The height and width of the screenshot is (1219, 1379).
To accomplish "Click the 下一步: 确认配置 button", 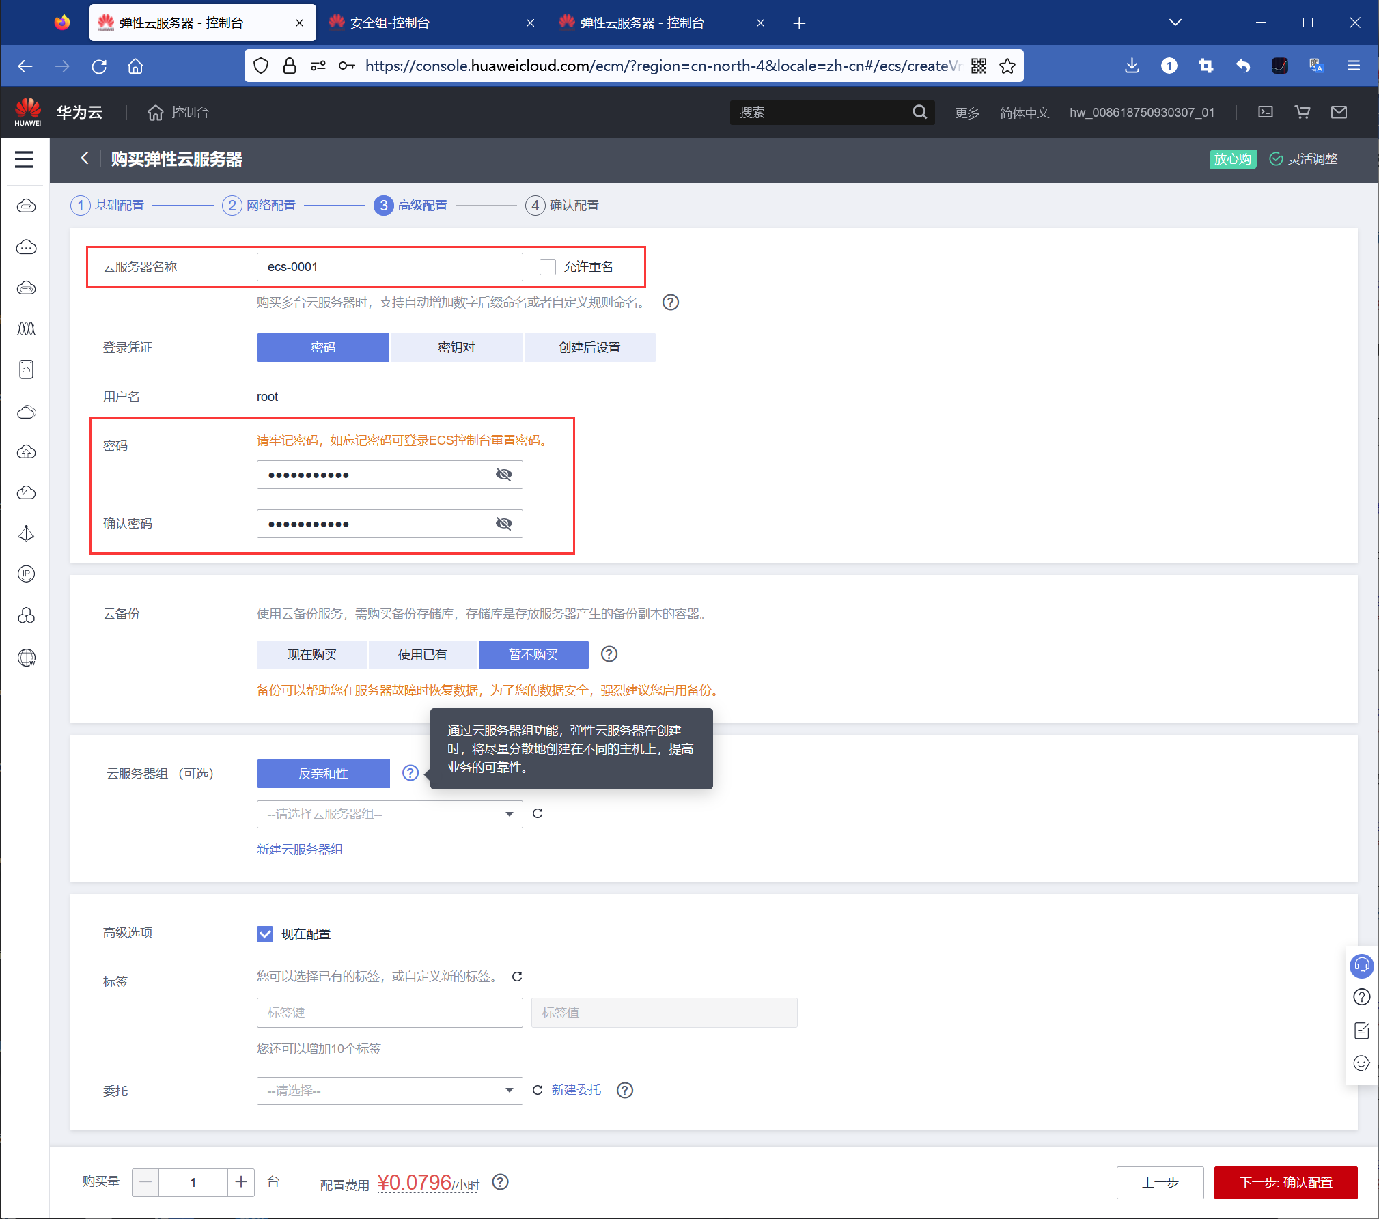I will [x=1285, y=1182].
